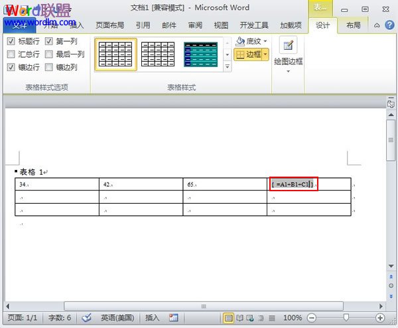Viewport: 398px width, 328px height.
Task: Open the 邮件 tab
Action: 169,25
